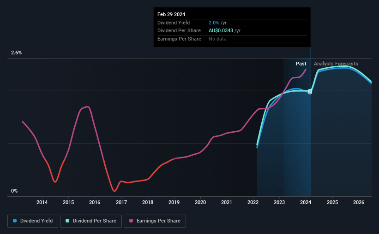Toggle the Dividend Per Share legend button
The image size is (379, 234).
pyautogui.click(x=91, y=221)
